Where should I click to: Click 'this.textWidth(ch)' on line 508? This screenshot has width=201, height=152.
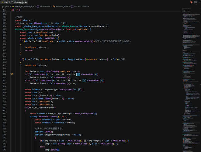49,38
